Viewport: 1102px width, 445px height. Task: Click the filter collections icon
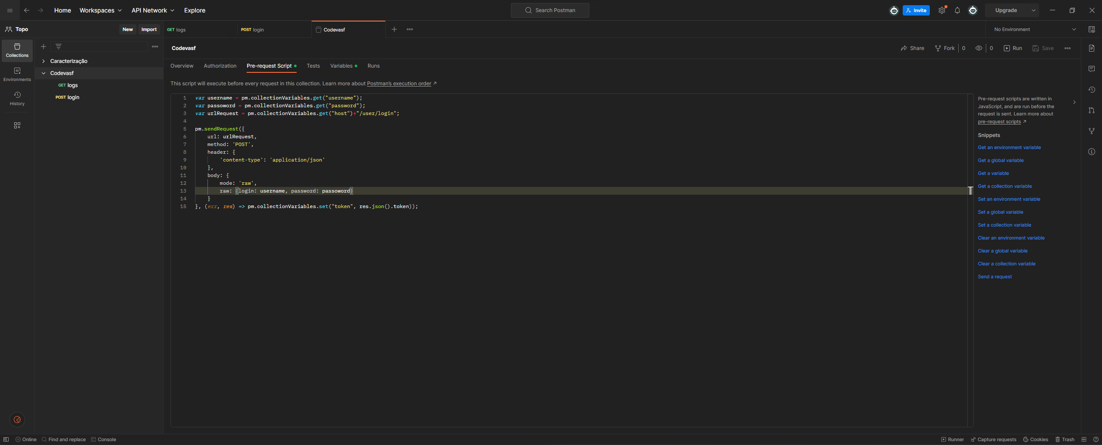click(59, 47)
